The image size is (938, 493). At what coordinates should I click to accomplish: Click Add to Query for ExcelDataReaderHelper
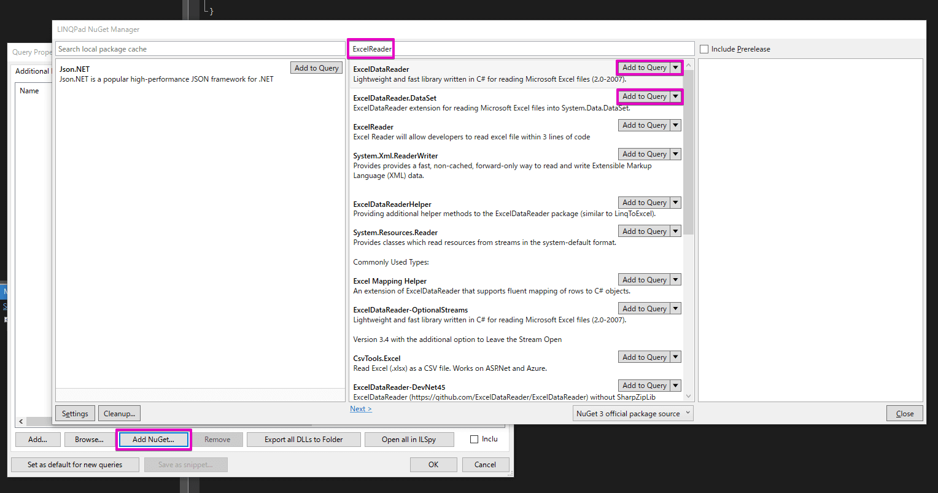tap(644, 203)
